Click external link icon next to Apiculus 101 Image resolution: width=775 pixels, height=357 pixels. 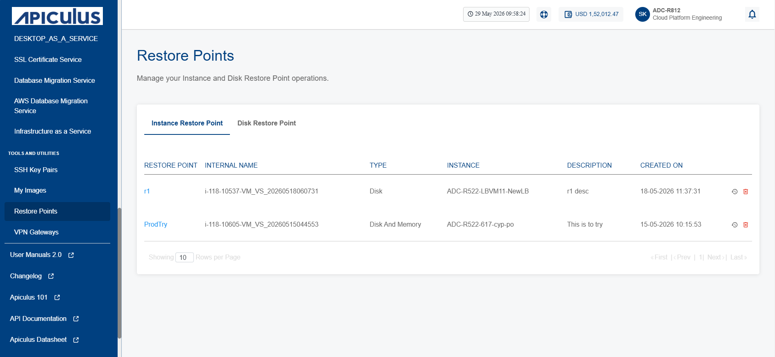57,298
